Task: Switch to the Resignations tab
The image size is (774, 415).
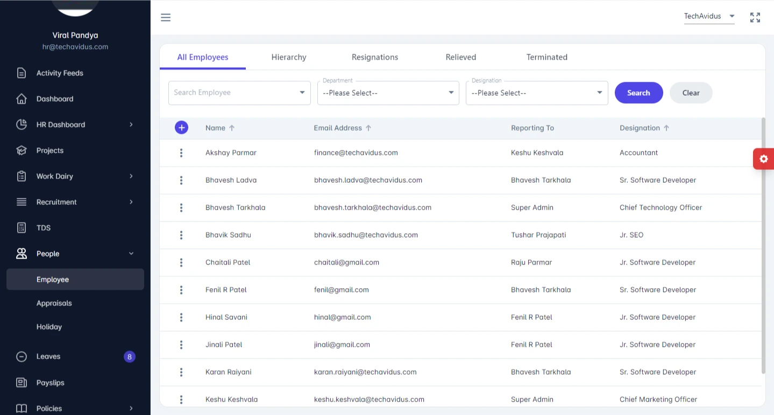Action: pos(374,57)
